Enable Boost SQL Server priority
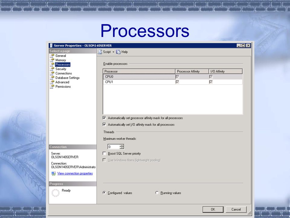 point(104,153)
